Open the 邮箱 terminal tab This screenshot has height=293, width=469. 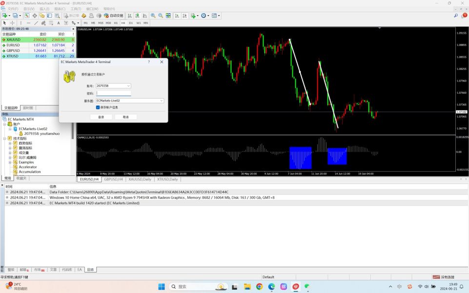24,270
